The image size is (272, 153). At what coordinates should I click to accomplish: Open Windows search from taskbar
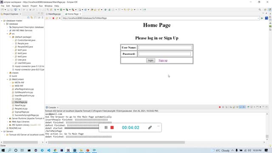[9, 150]
